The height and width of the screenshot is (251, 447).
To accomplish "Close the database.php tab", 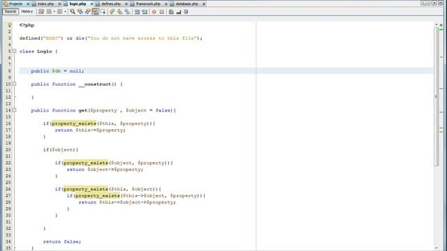I will click(x=204, y=4).
